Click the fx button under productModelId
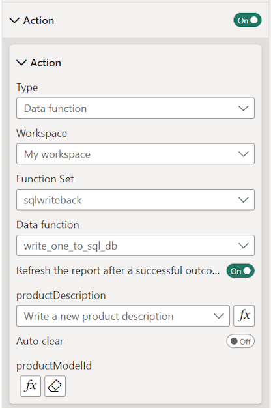271x408 pixels. point(31,386)
